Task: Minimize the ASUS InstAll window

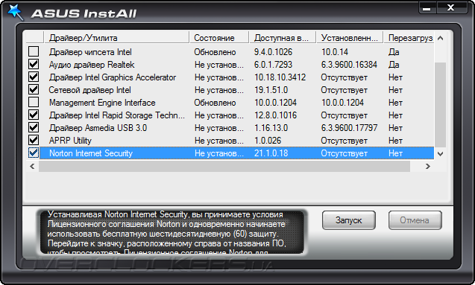Action: point(427,8)
